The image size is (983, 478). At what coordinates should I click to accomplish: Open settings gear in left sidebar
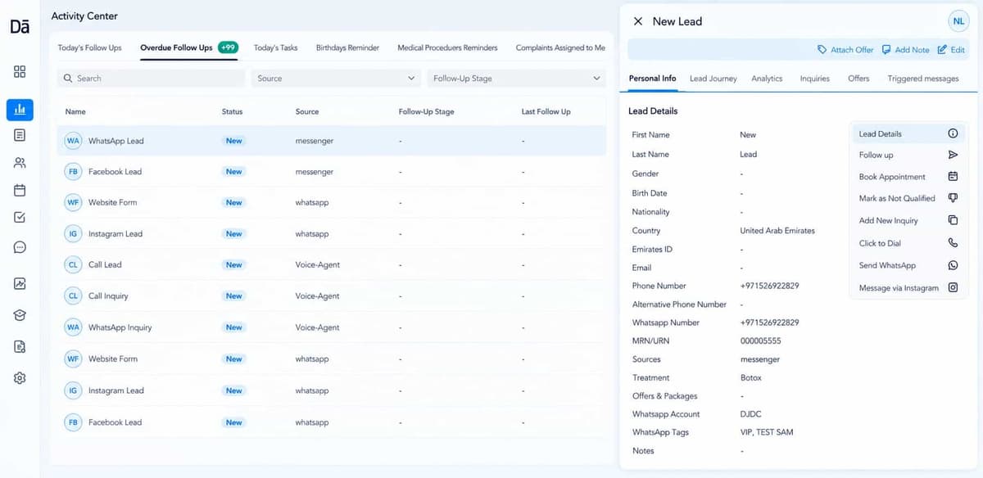coord(20,378)
